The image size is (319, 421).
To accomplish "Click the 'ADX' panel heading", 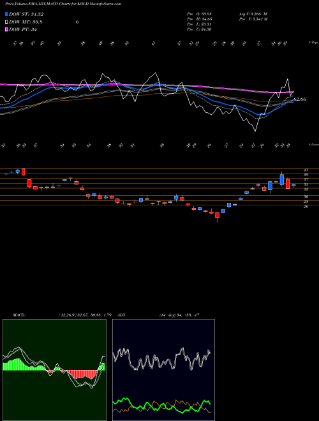I will (122, 315).
